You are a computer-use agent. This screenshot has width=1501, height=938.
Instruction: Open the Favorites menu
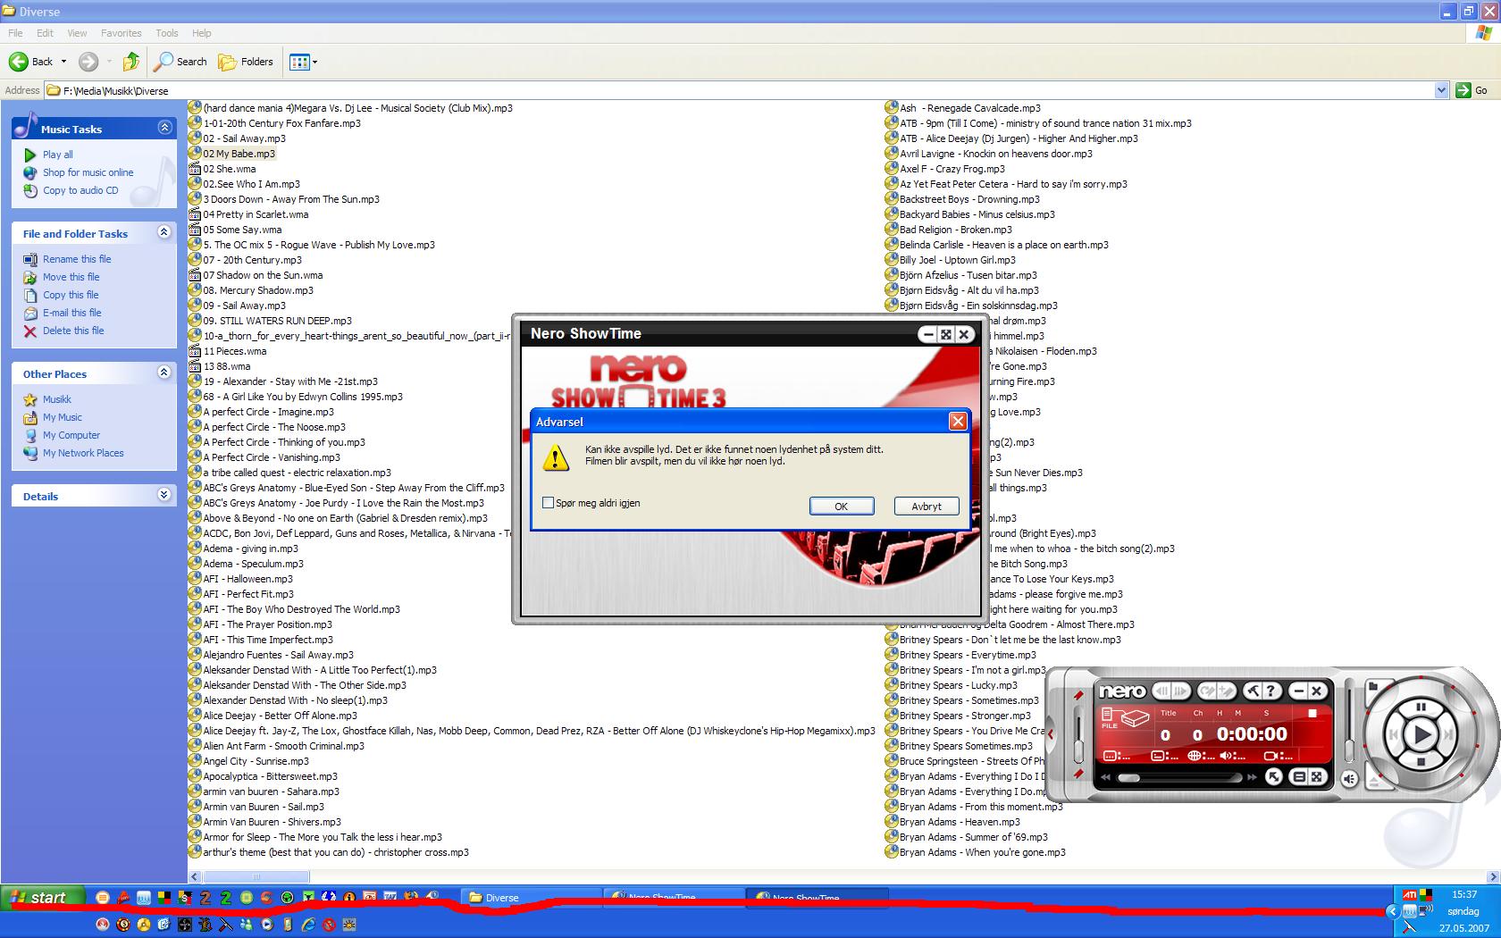pyautogui.click(x=121, y=33)
